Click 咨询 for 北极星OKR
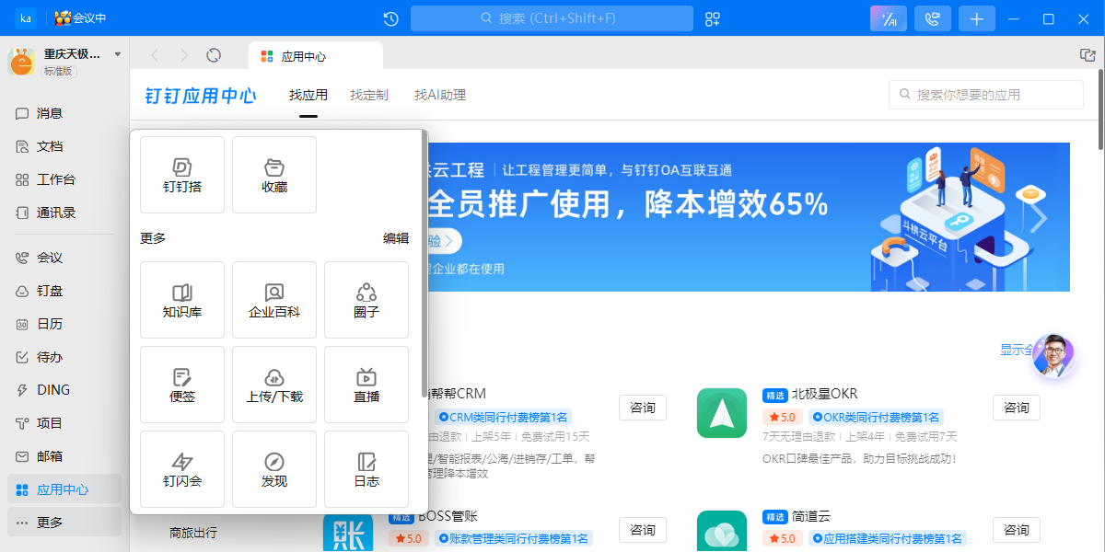This screenshot has width=1105, height=552. (1017, 408)
